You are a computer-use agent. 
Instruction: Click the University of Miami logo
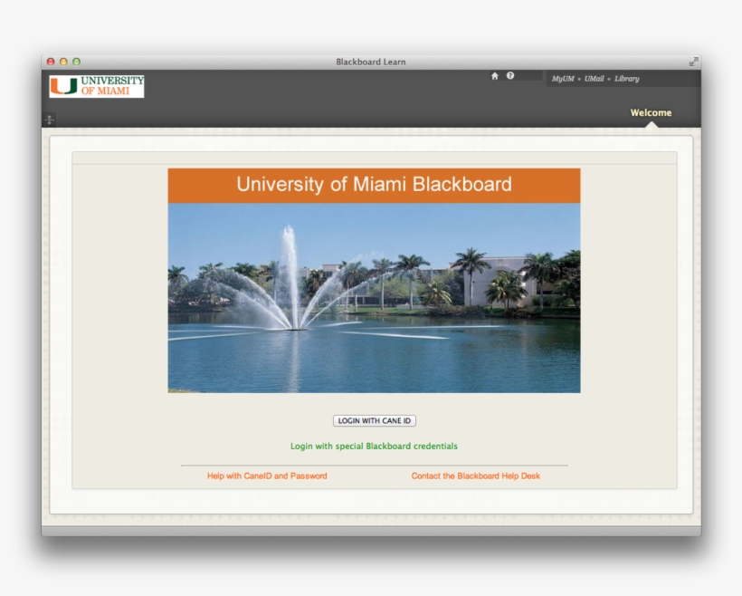coord(97,86)
